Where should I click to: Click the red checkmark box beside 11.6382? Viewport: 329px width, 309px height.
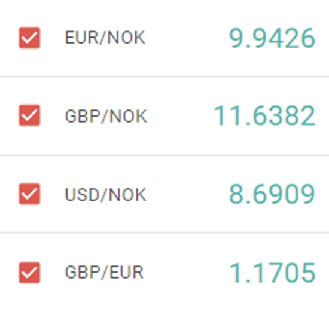click(x=29, y=115)
